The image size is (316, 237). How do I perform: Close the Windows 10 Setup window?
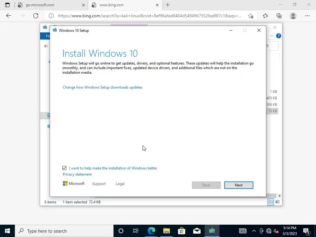pos(259,31)
